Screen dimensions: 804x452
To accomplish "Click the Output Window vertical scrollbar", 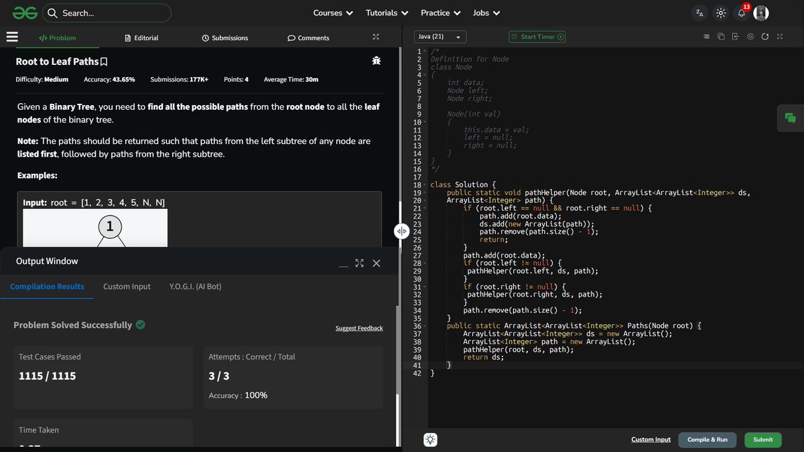I will (x=397, y=420).
